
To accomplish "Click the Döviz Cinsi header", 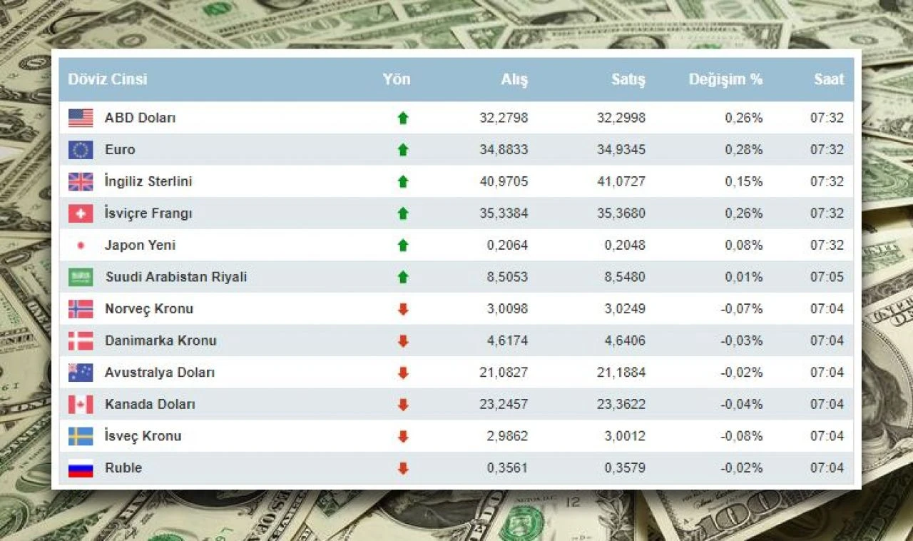I will 108,80.
